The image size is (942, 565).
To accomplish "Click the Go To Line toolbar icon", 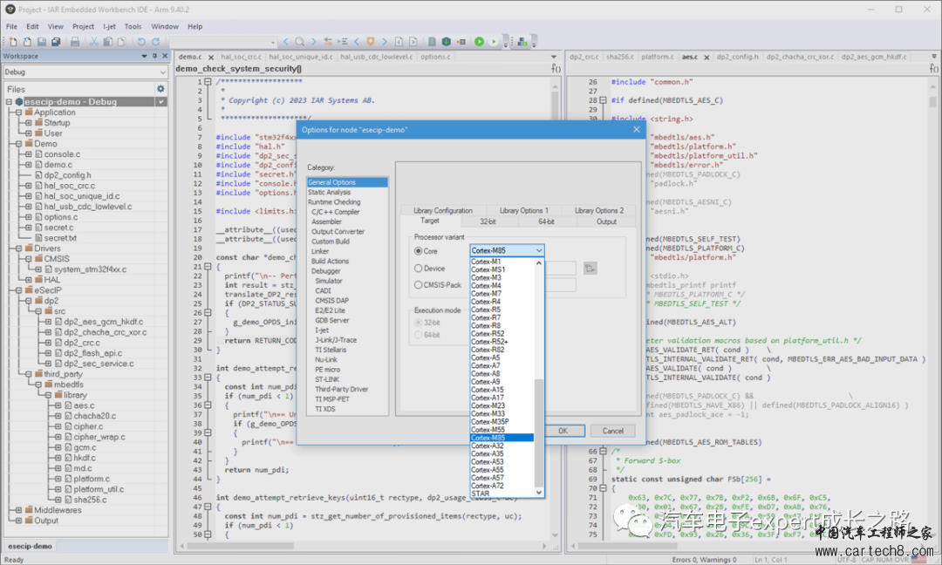I will click(343, 42).
